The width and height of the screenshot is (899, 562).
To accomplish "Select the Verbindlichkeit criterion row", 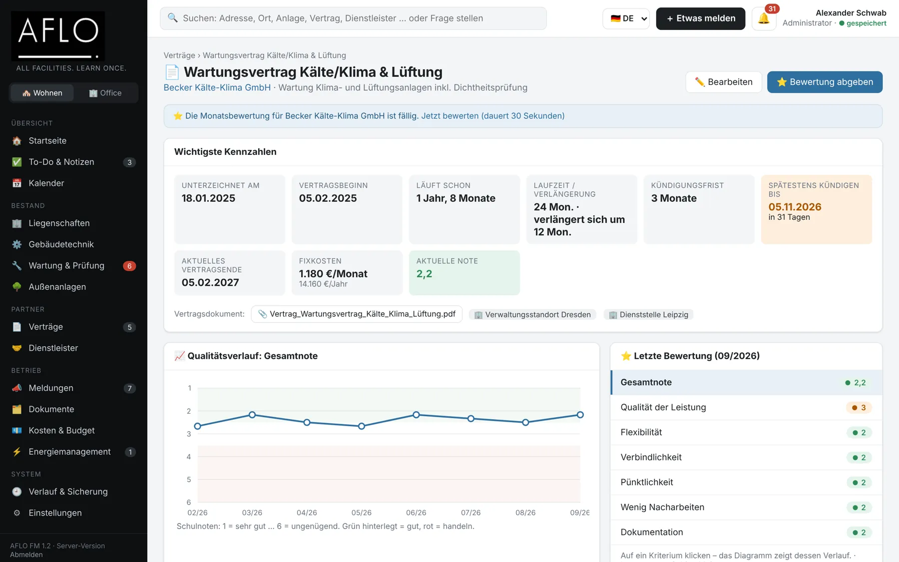I will [746, 458].
